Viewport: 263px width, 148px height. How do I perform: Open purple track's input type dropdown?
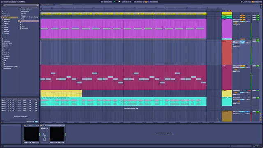click(x=236, y=20)
